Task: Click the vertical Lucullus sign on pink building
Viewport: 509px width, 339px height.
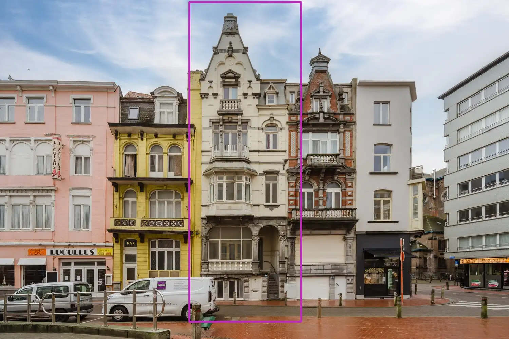Action: point(56,157)
